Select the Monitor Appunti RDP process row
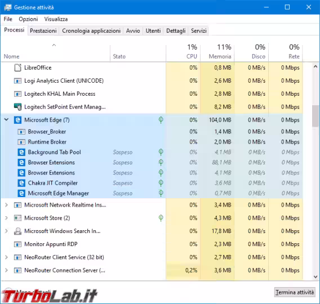320x304 pixels. 152,244
